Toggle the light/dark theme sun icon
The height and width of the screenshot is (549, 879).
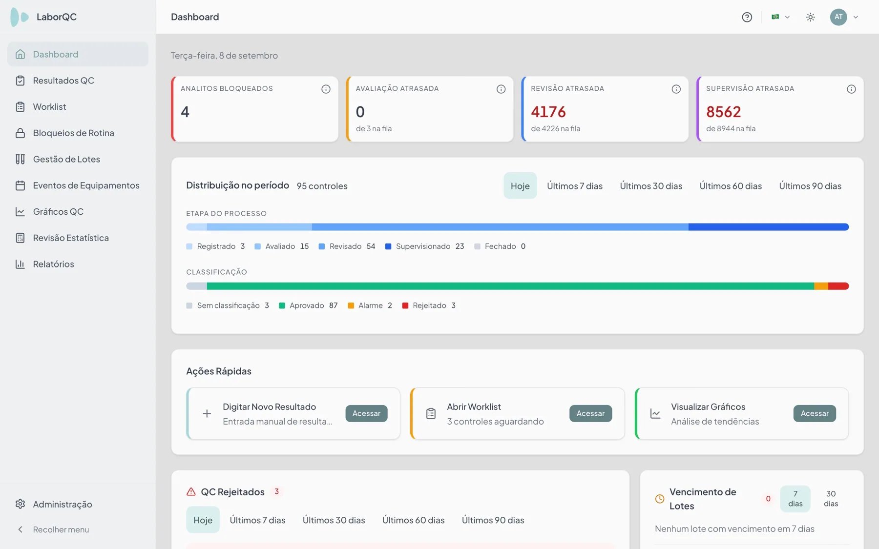tap(811, 17)
